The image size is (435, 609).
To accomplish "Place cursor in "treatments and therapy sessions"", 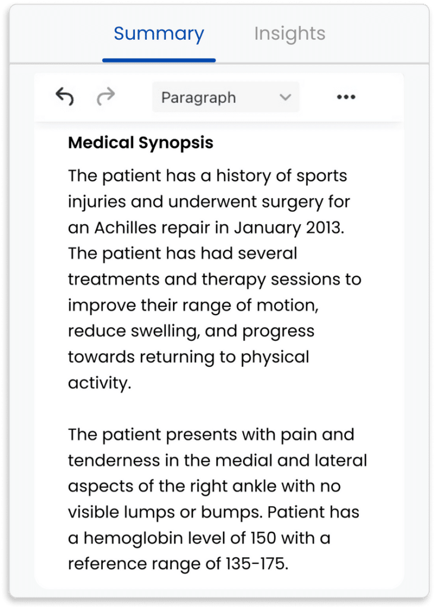I will pyautogui.click(x=214, y=280).
